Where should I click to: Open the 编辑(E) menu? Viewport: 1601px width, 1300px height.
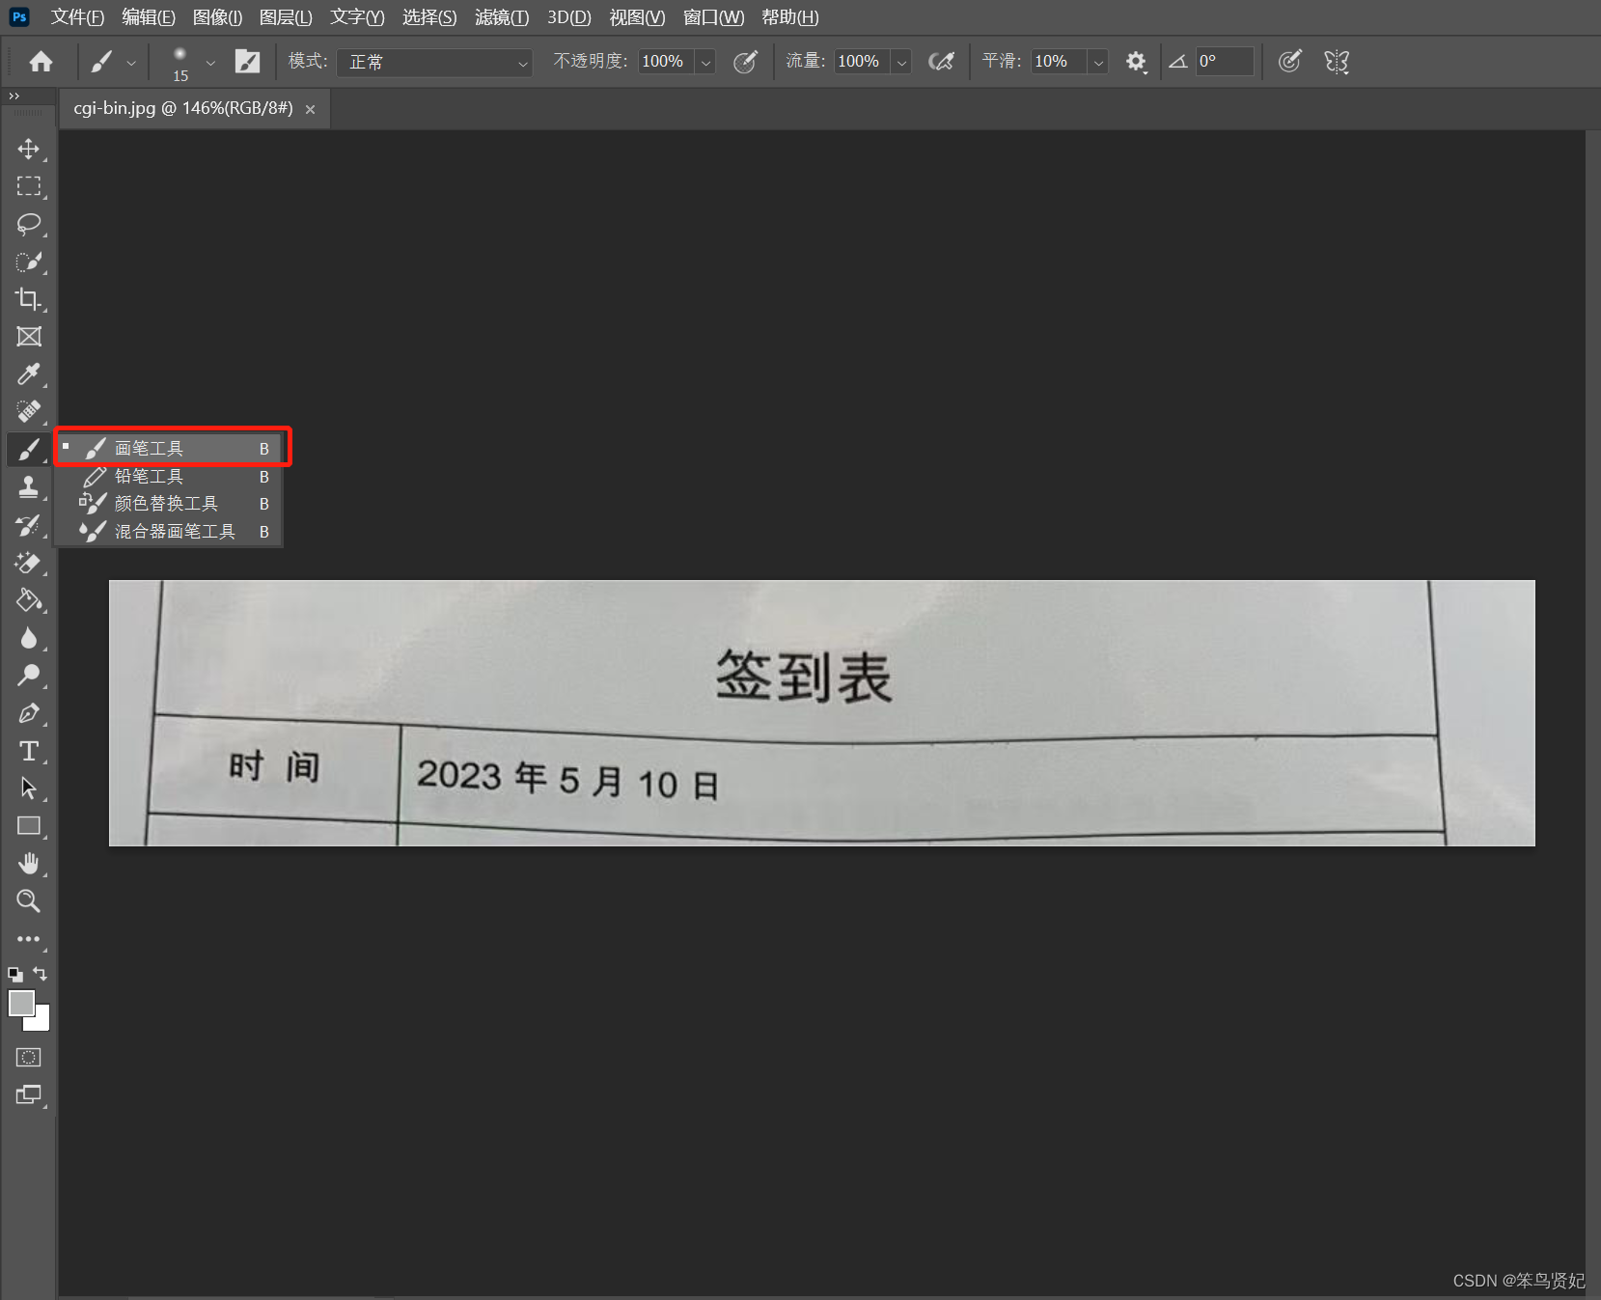coord(149,17)
